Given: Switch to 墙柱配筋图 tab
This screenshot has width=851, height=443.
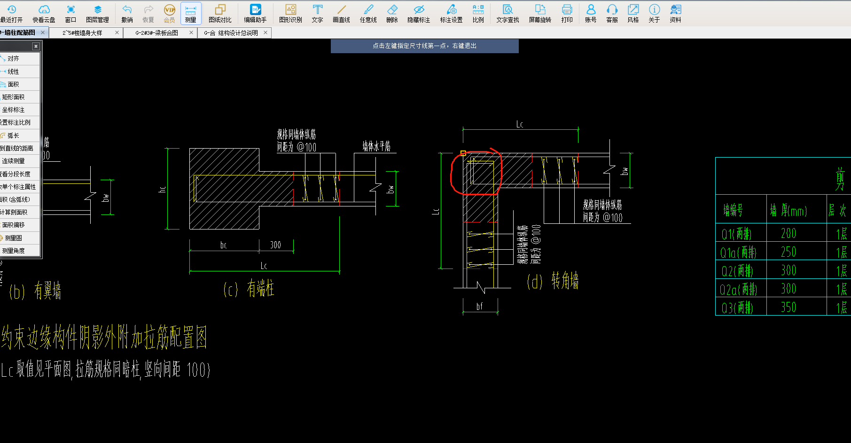Looking at the screenshot, I should [x=19, y=32].
